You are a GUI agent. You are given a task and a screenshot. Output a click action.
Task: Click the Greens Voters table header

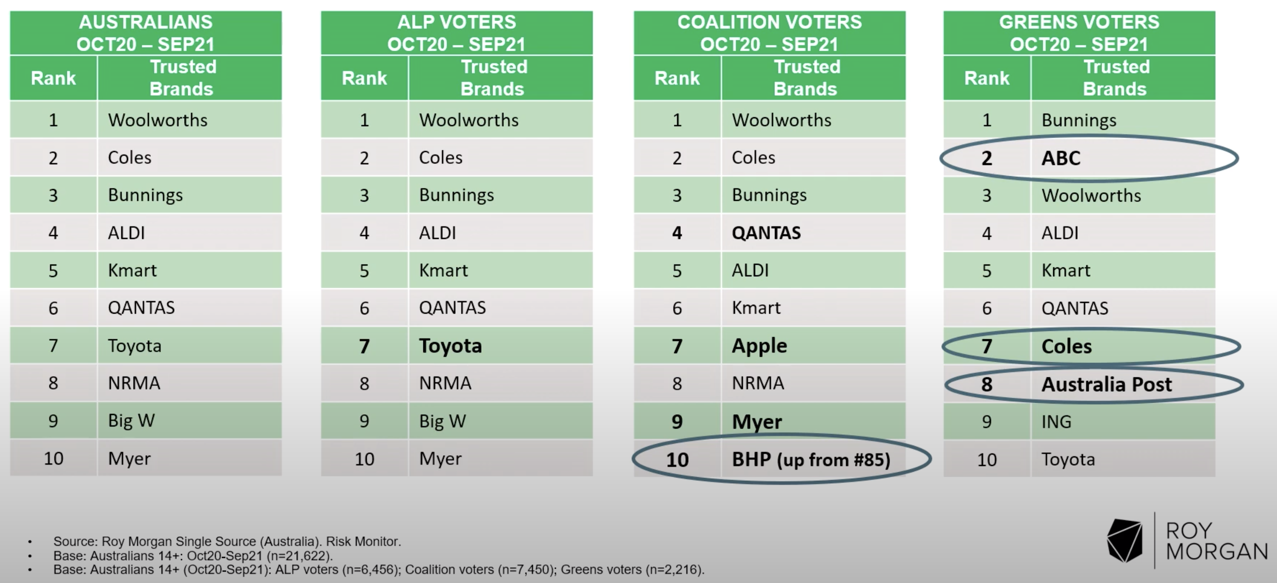[1079, 33]
